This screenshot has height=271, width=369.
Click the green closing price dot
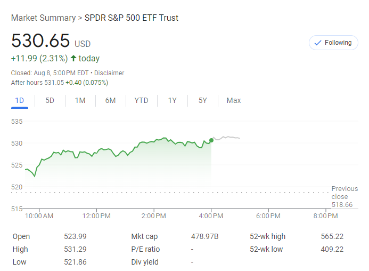pos(211,140)
